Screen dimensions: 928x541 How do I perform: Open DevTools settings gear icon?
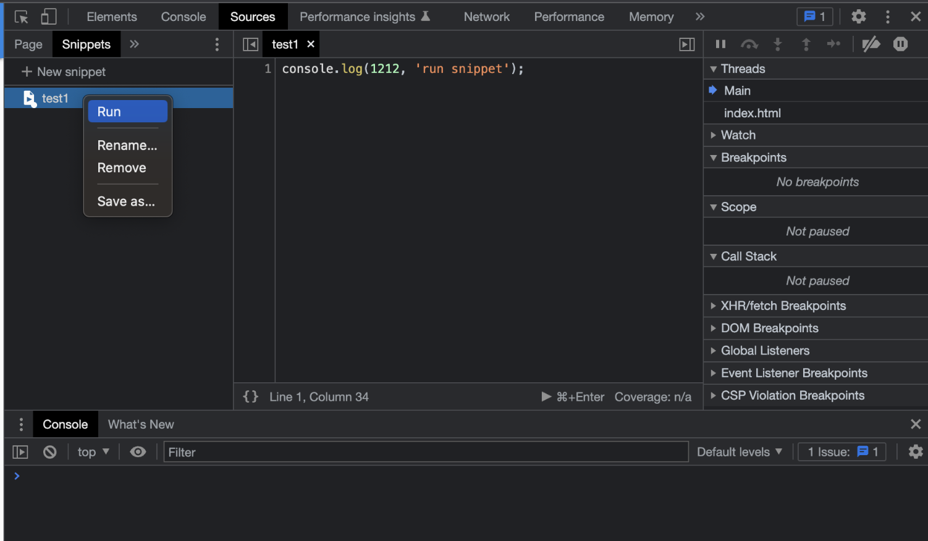pos(858,17)
